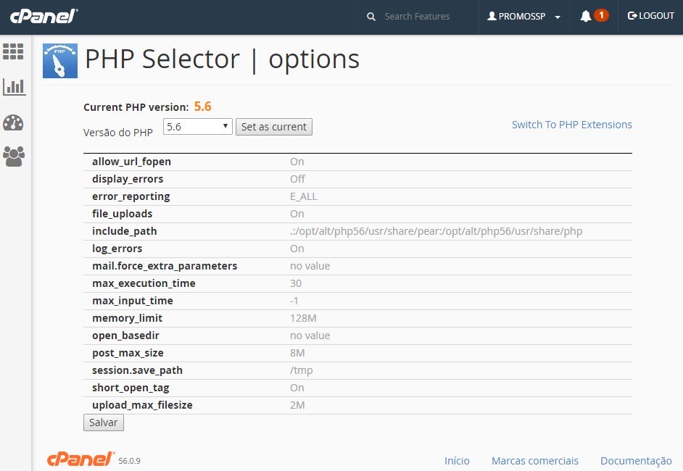The height and width of the screenshot is (471, 683).
Task: Edit mail.force_extra_parameters no value
Action: tap(310, 266)
